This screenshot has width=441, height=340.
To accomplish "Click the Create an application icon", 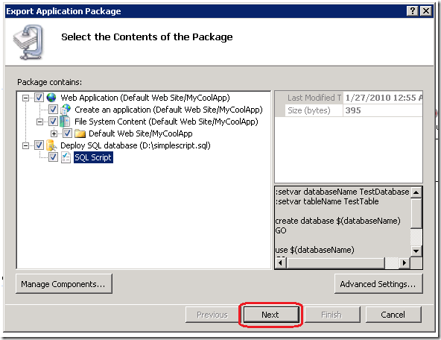I will tap(66, 110).
